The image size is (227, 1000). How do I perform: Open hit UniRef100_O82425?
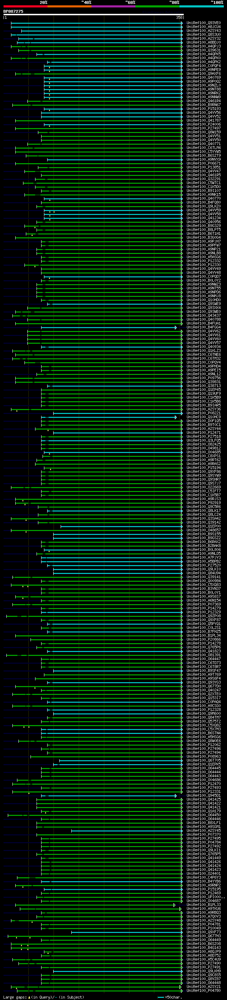[x=204, y=444]
